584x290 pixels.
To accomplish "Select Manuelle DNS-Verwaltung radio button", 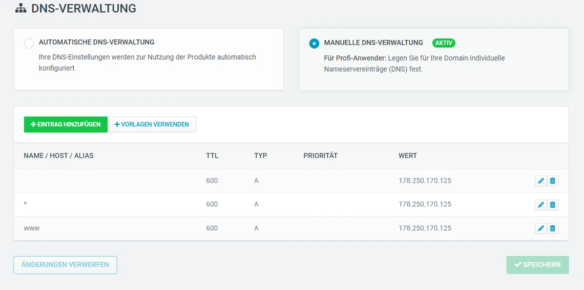I will (x=314, y=43).
